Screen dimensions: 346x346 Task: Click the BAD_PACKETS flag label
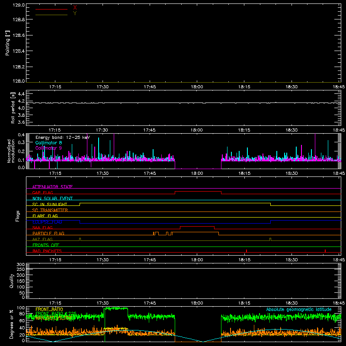[x=47, y=251]
